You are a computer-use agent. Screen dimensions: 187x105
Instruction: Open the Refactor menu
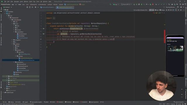coord(26,1)
